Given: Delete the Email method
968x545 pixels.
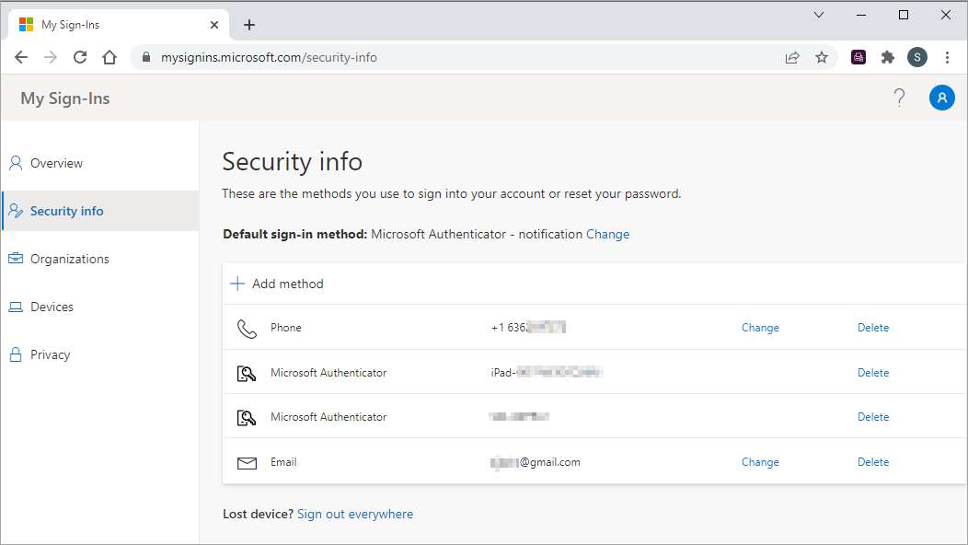Looking at the screenshot, I should [873, 461].
